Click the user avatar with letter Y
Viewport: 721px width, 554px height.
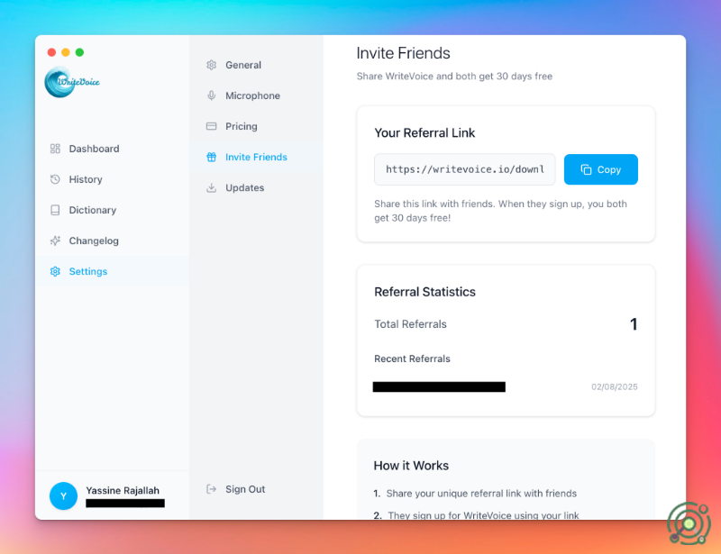[x=63, y=495]
